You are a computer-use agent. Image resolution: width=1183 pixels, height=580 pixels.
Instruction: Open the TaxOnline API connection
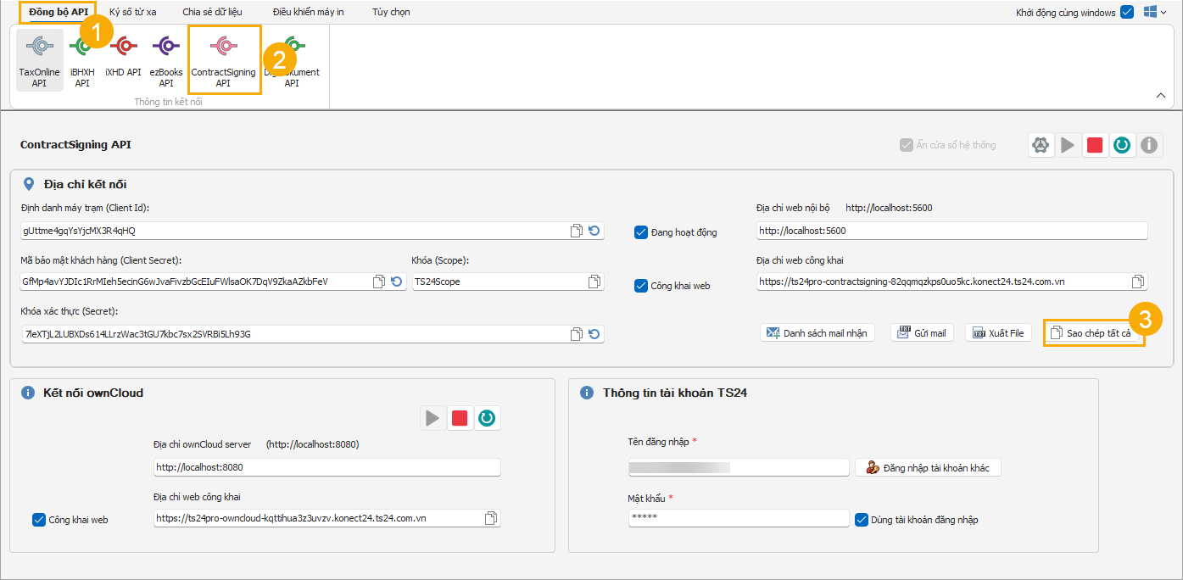(39, 61)
